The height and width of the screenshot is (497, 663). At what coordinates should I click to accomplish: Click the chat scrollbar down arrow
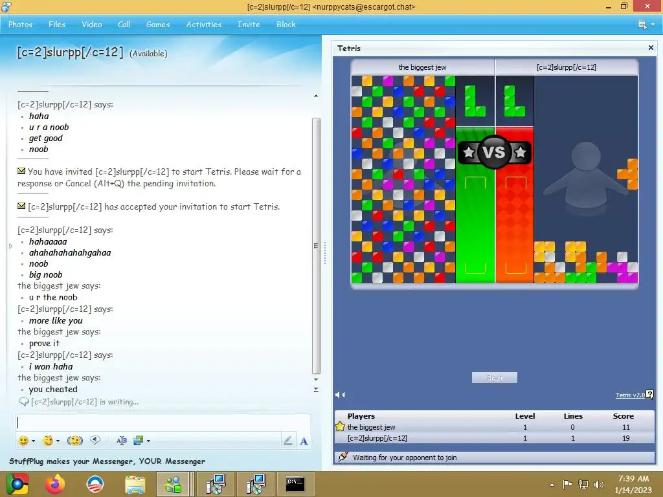(x=316, y=379)
